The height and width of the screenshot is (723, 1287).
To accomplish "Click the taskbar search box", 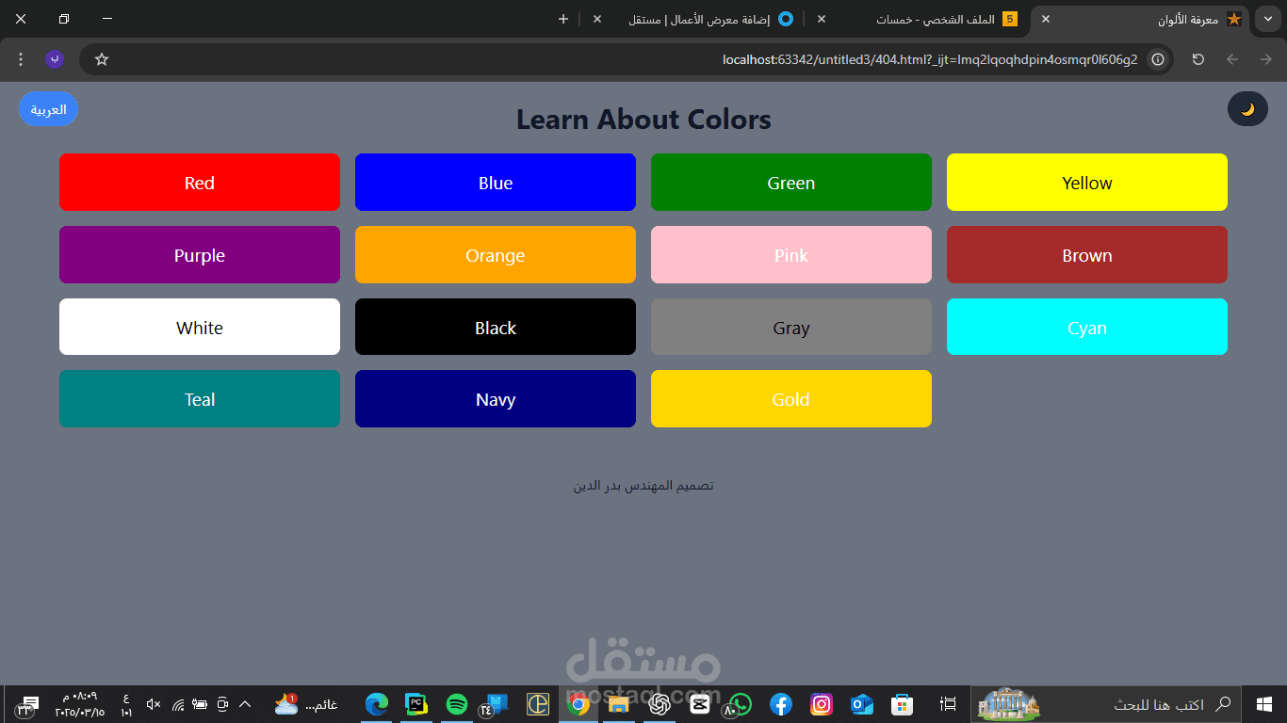I will point(1105,704).
